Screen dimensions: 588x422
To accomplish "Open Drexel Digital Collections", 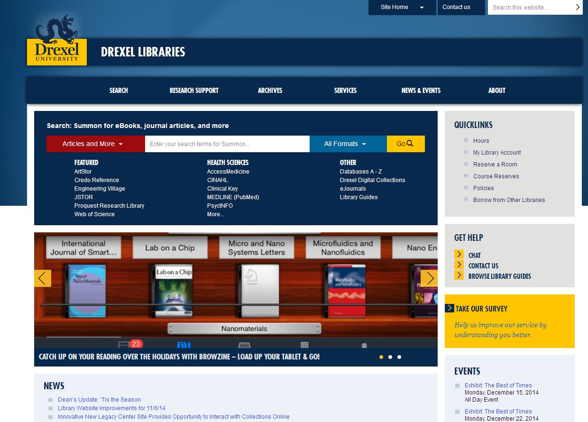I will pyautogui.click(x=373, y=180).
